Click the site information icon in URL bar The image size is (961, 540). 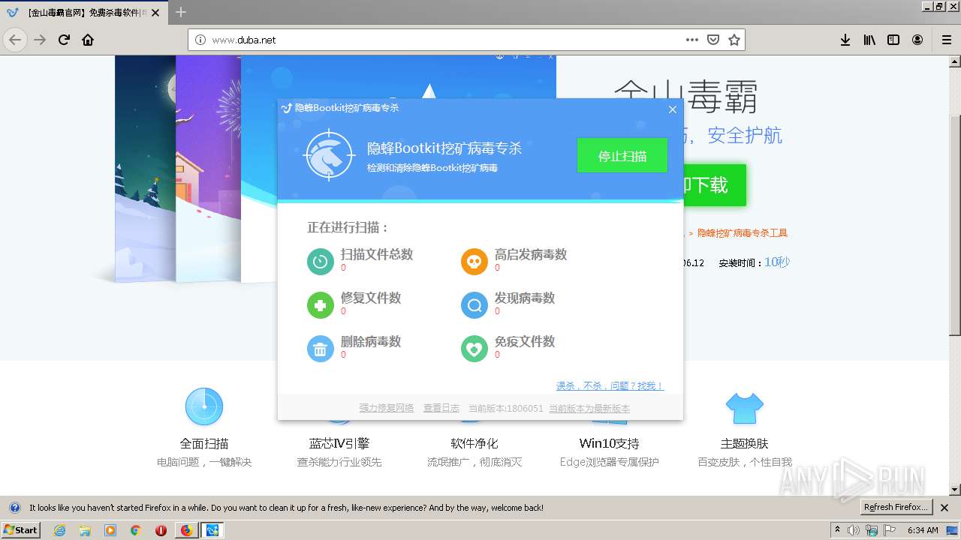[x=200, y=40]
